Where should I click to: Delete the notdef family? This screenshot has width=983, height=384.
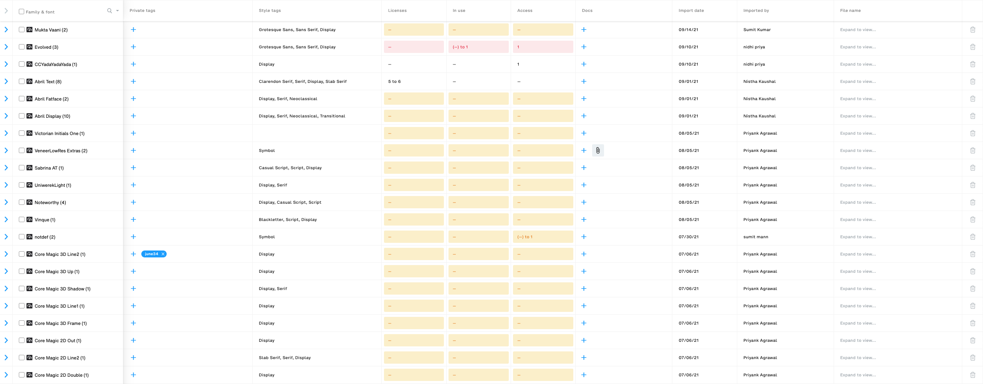tap(973, 237)
